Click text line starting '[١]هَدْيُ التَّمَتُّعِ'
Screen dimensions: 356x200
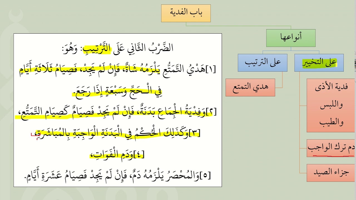pyautogui.click(x=118, y=69)
